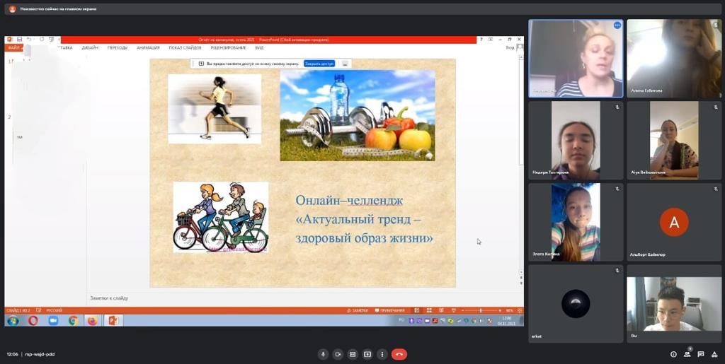The width and height of the screenshot is (725, 364).
Task: Turn off the camera in Meet
Action: pyautogui.click(x=338, y=354)
